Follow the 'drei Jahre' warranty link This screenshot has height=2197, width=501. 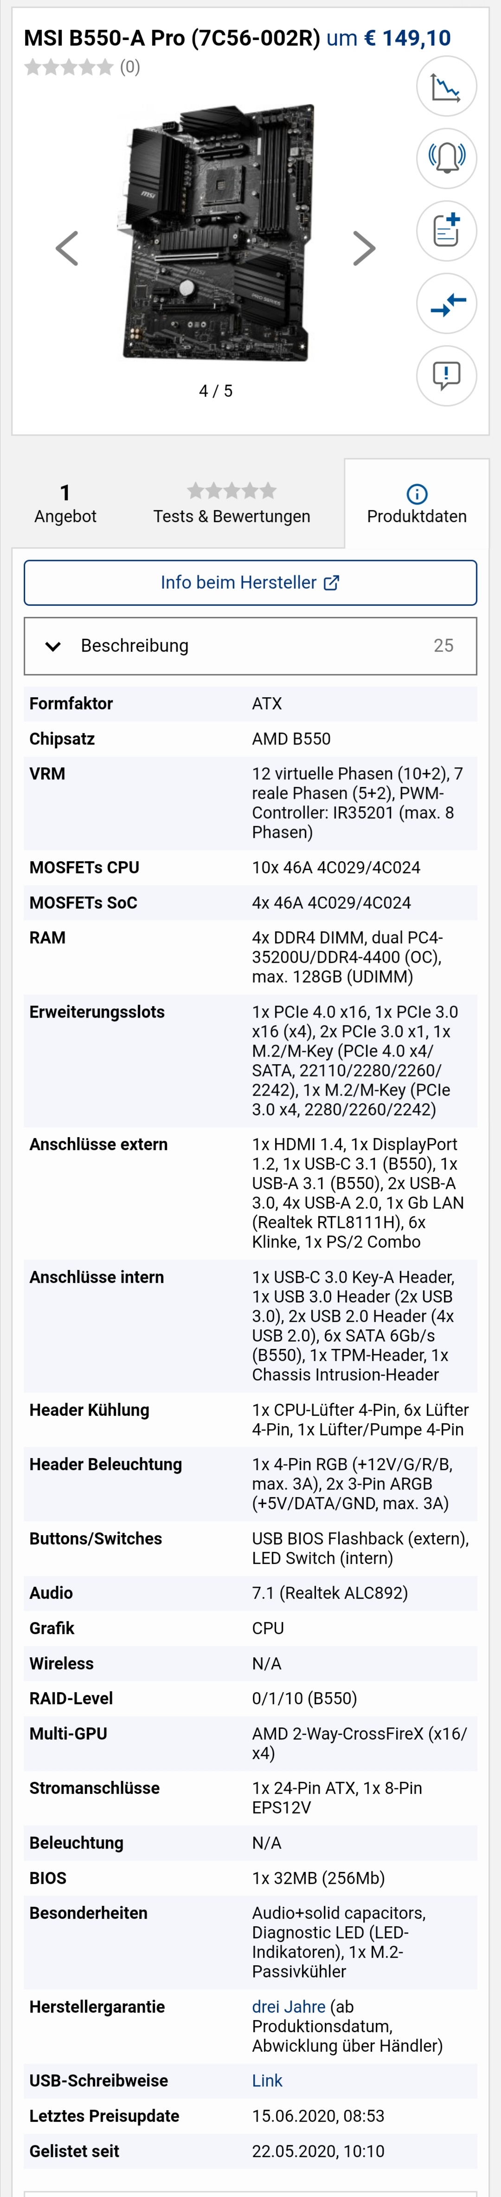tap(288, 2007)
